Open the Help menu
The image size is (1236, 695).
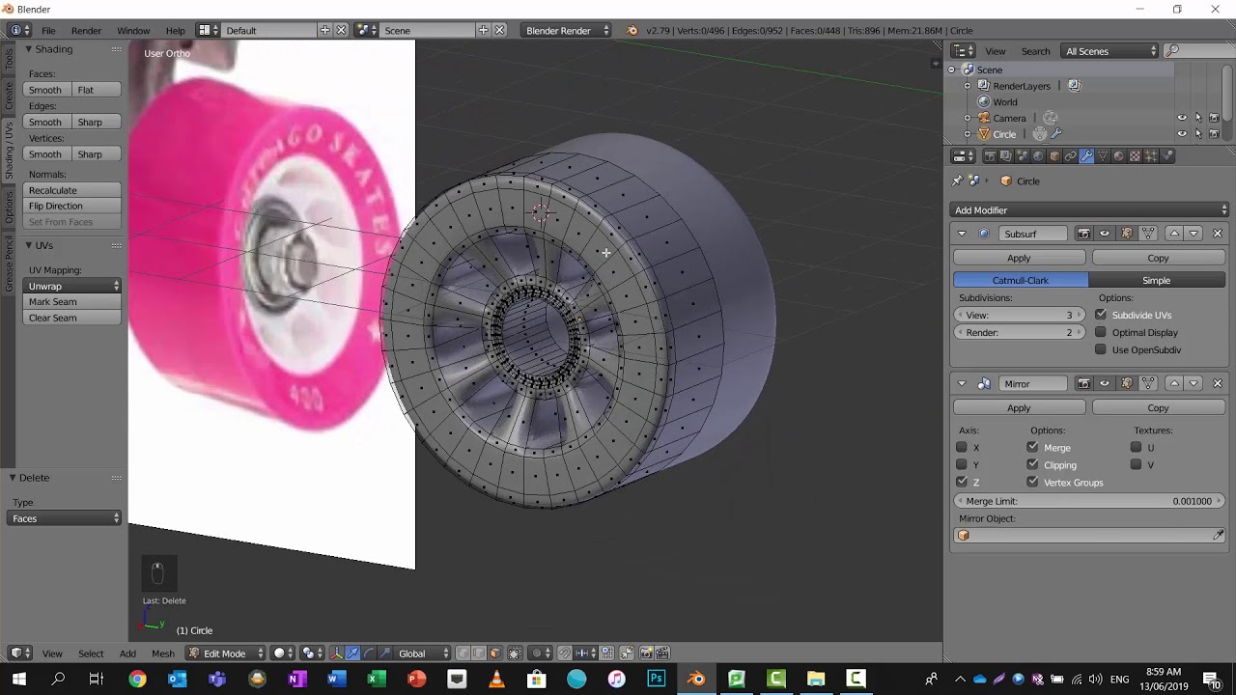click(x=175, y=31)
